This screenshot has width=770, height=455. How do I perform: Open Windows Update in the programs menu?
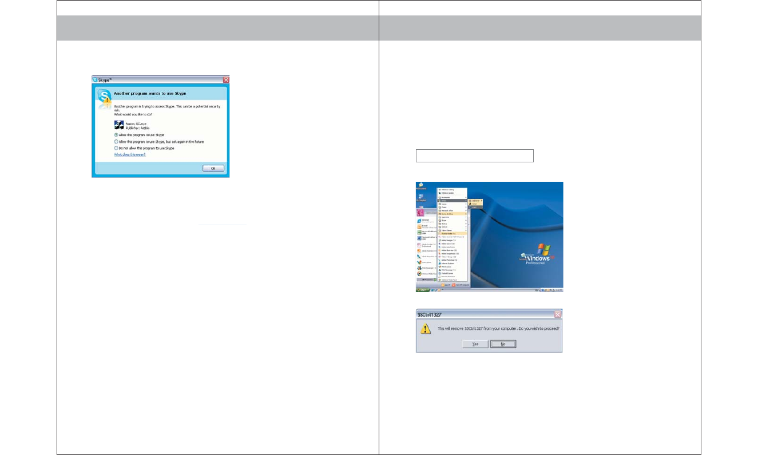pos(452,193)
